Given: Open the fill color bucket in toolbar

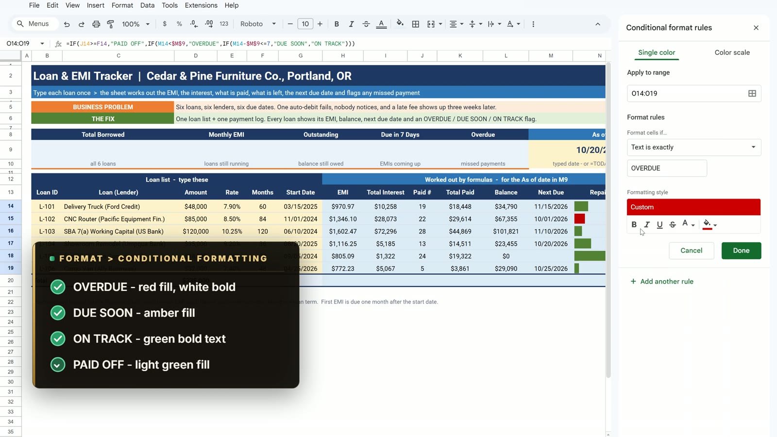Looking at the screenshot, I should point(400,23).
